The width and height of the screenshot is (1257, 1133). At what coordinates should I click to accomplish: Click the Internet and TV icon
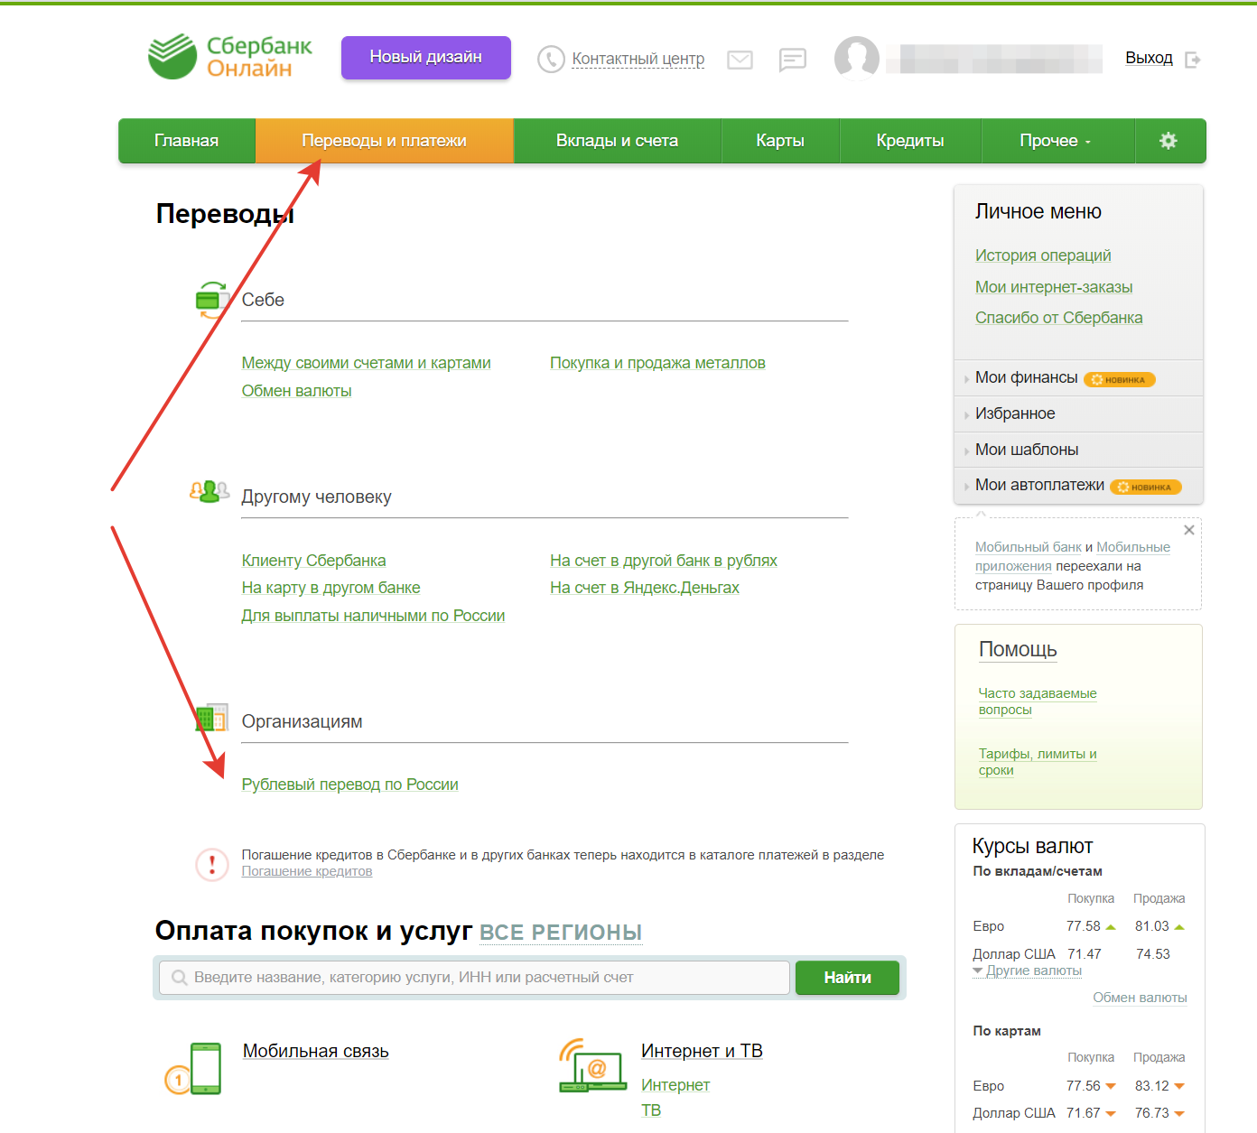click(592, 1066)
